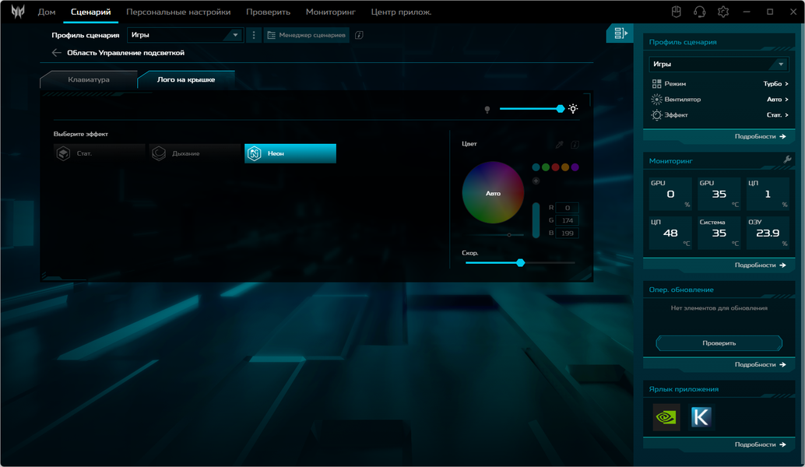The height and width of the screenshot is (467, 805).
Task: Click the Проверить update button
Action: click(x=719, y=342)
